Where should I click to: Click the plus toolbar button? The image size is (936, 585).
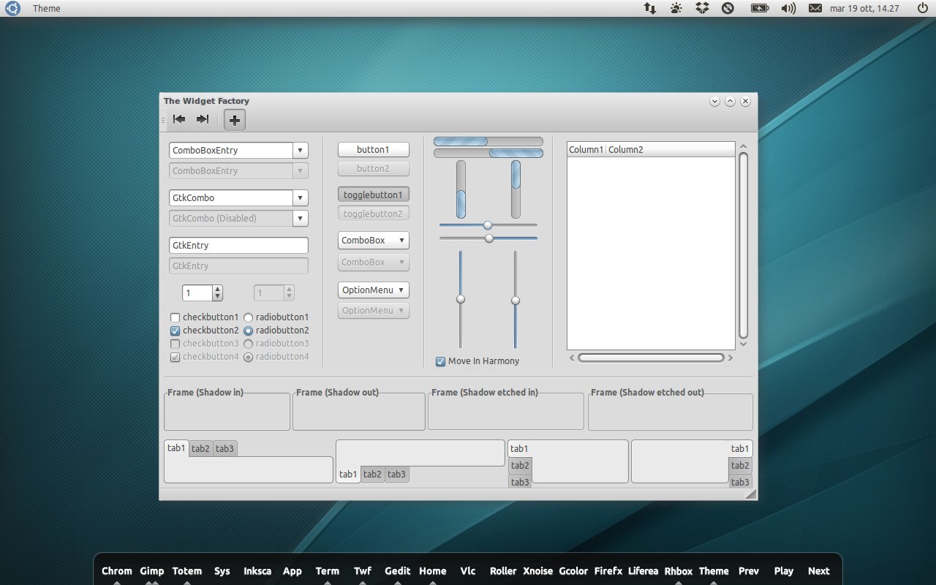(234, 120)
